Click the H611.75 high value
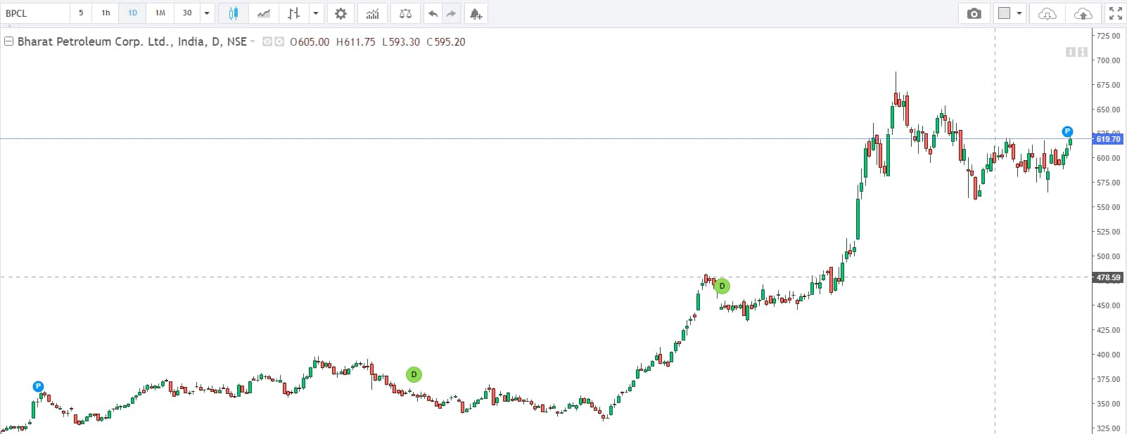This screenshot has height=434, width=1127. (x=356, y=42)
